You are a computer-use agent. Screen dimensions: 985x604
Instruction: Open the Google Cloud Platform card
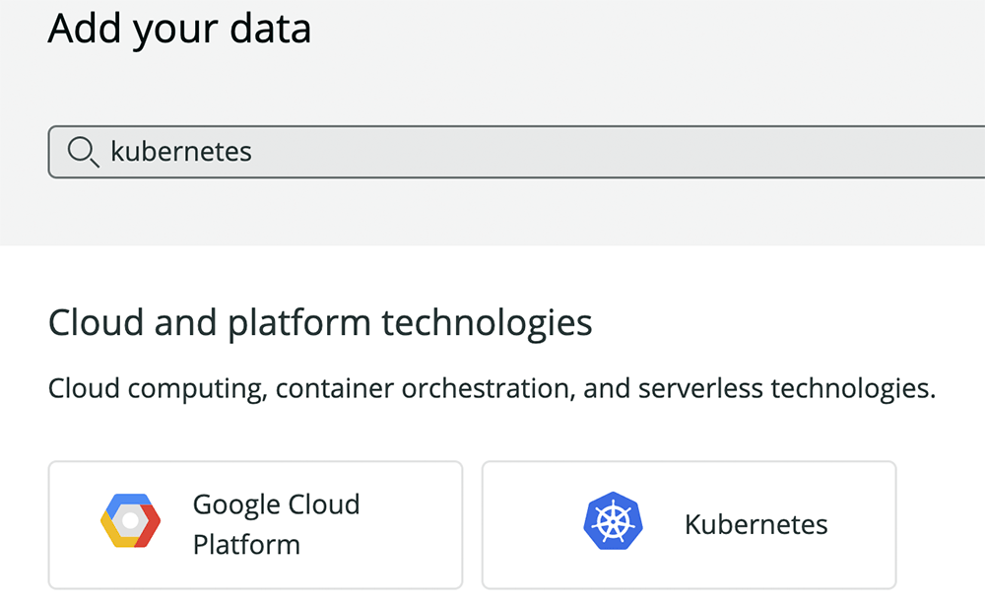(256, 525)
